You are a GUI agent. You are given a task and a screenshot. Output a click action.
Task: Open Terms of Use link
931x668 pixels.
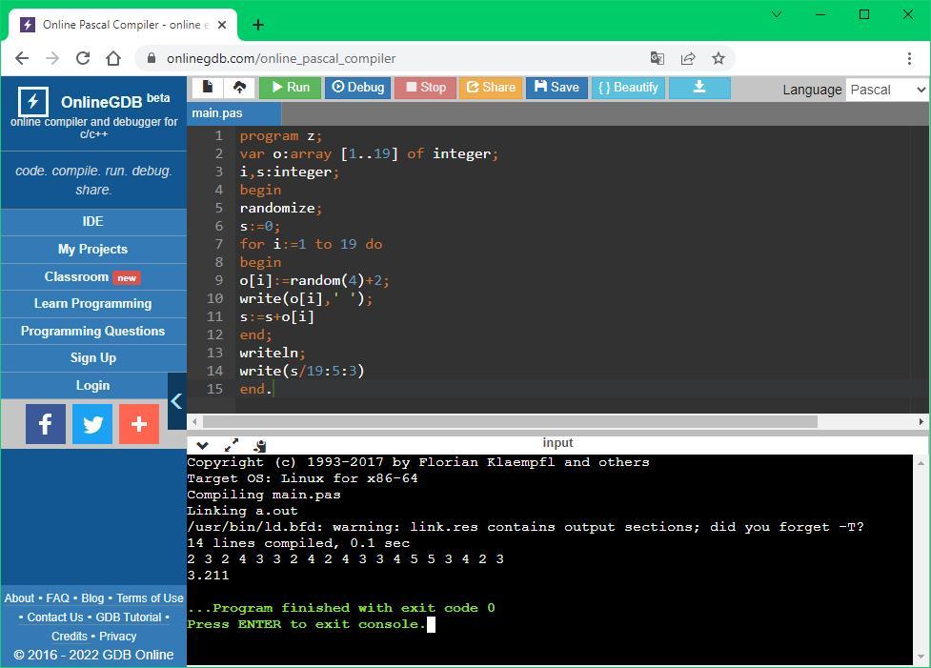click(x=150, y=598)
